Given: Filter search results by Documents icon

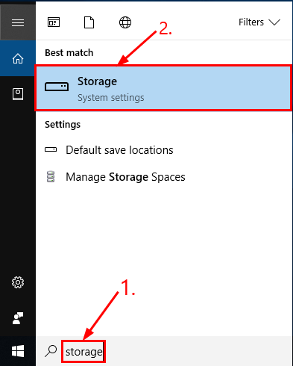Looking at the screenshot, I should tap(89, 22).
